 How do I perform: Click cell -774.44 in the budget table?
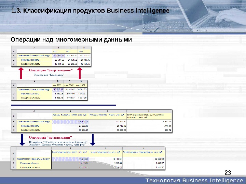[168, 126]
